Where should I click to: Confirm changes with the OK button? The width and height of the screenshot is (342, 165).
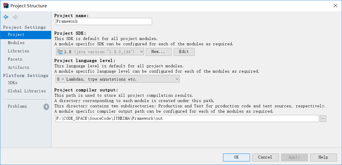tap(236, 157)
